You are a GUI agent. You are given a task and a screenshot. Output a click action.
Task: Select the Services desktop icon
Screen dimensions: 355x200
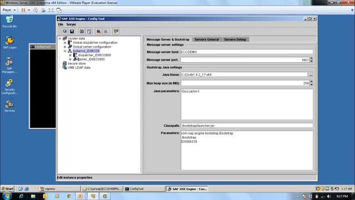[9, 106]
